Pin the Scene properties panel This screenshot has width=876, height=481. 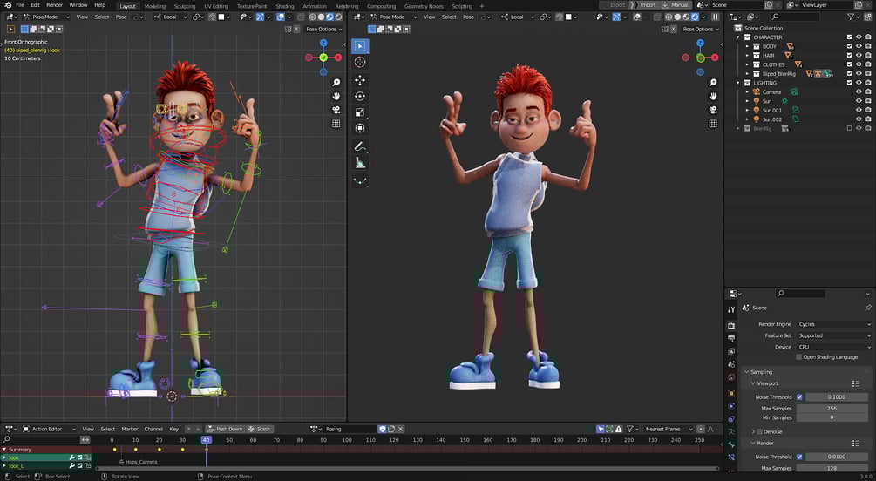(867, 308)
